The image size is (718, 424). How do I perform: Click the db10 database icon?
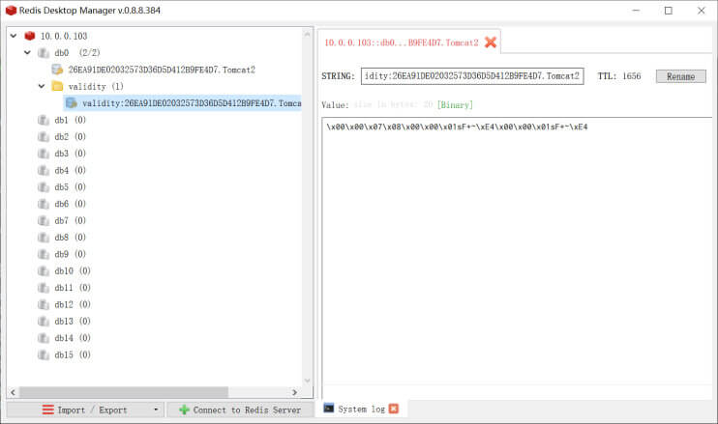pos(44,271)
